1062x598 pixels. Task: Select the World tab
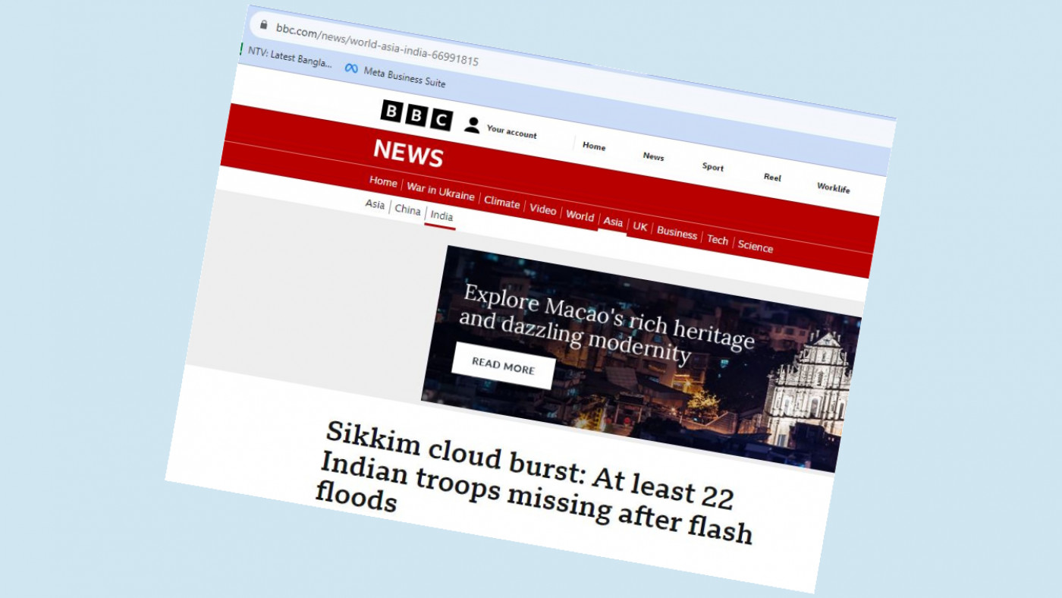click(x=580, y=216)
